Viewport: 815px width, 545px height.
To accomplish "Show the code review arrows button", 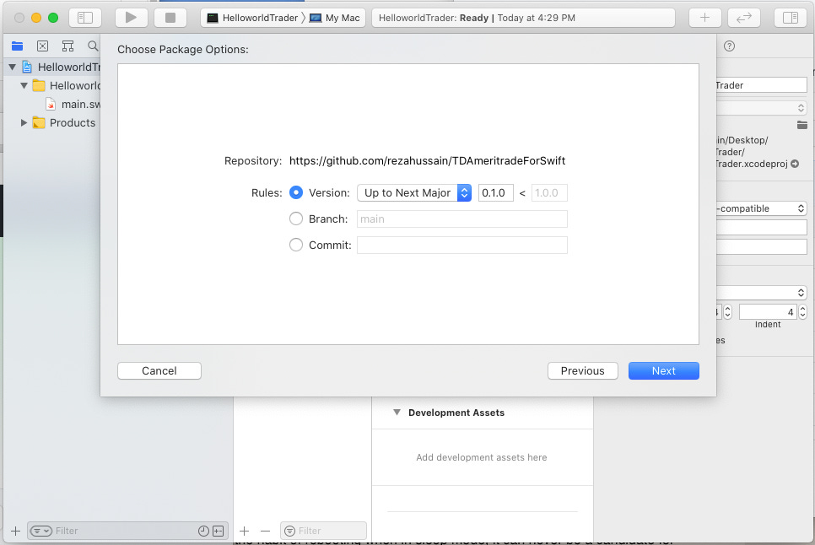I will [x=744, y=18].
